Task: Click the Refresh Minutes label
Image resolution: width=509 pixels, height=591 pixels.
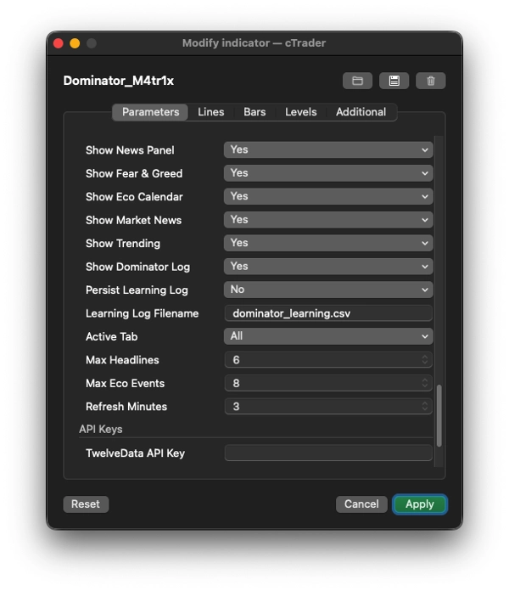Action: 126,407
